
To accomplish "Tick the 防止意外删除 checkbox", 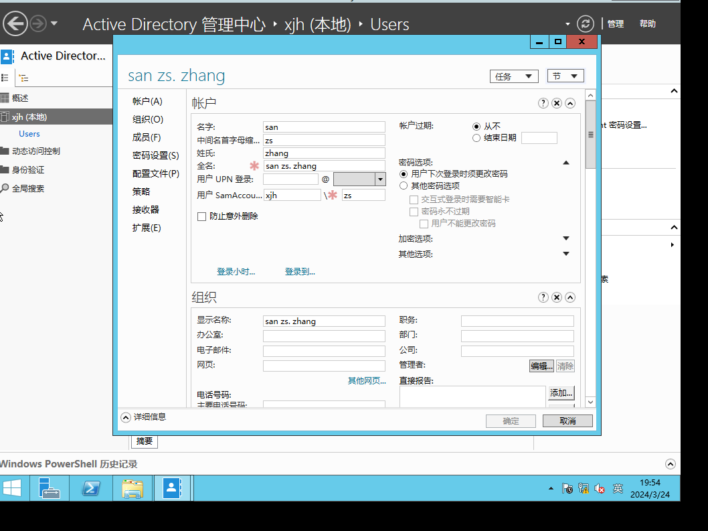I will tap(202, 216).
